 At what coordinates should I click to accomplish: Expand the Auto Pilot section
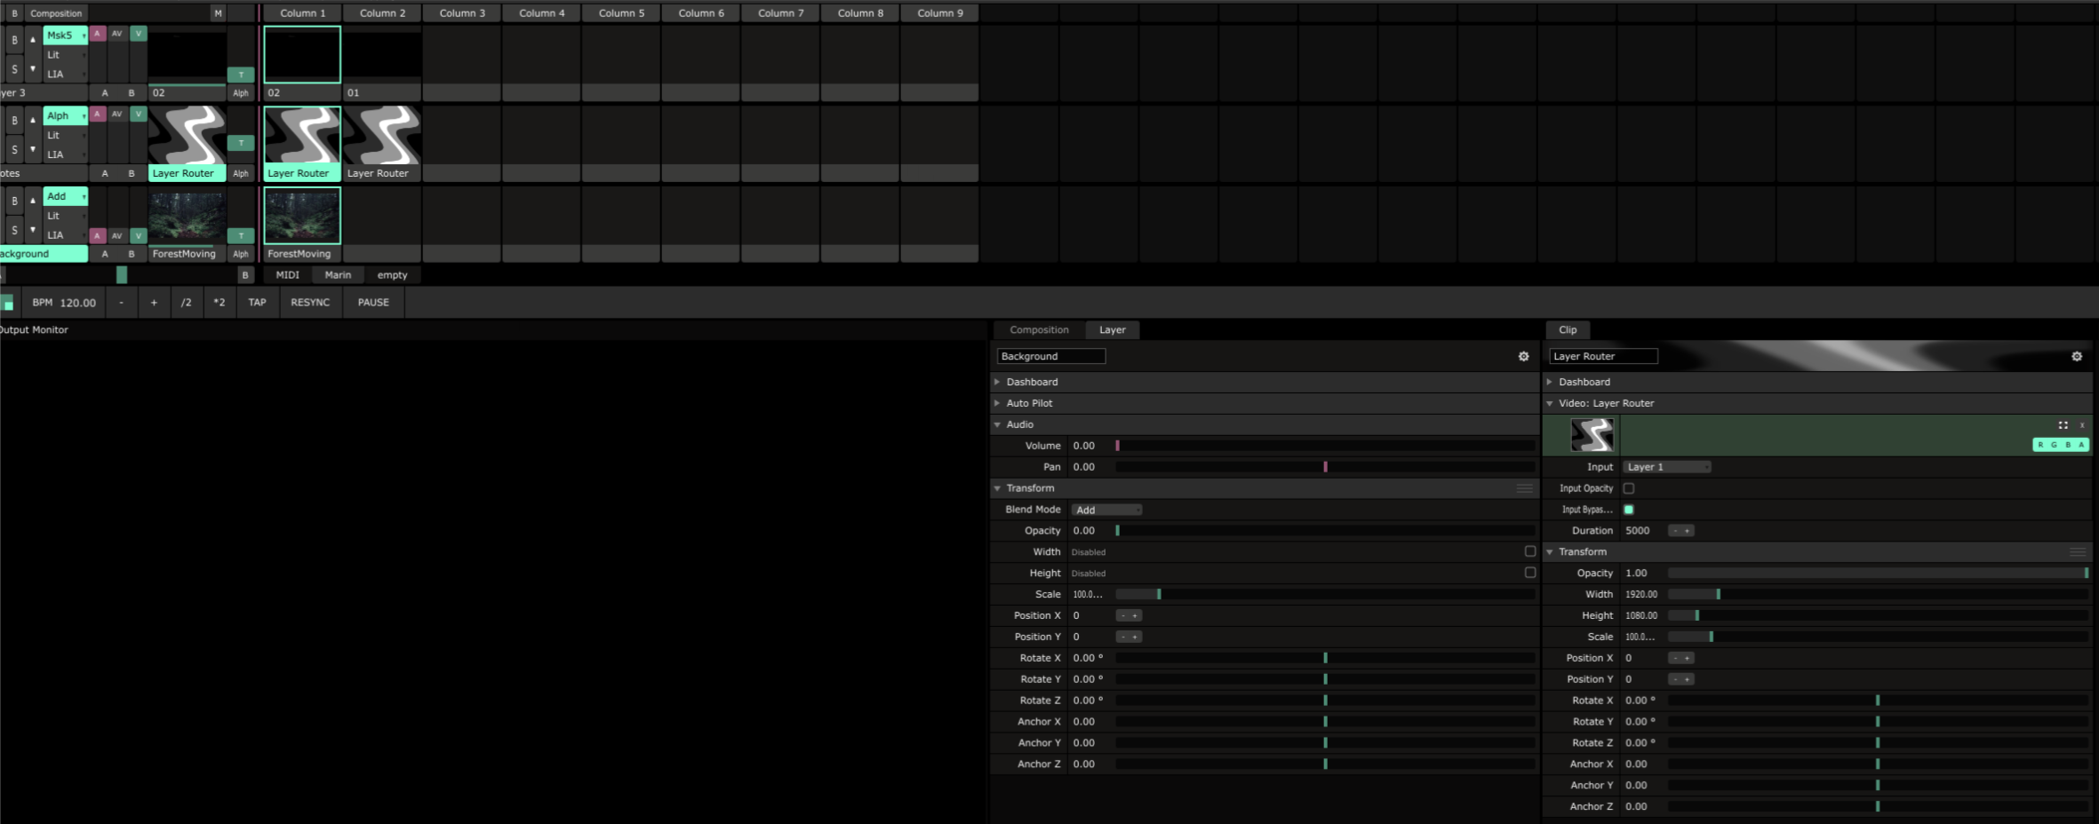(x=1029, y=403)
